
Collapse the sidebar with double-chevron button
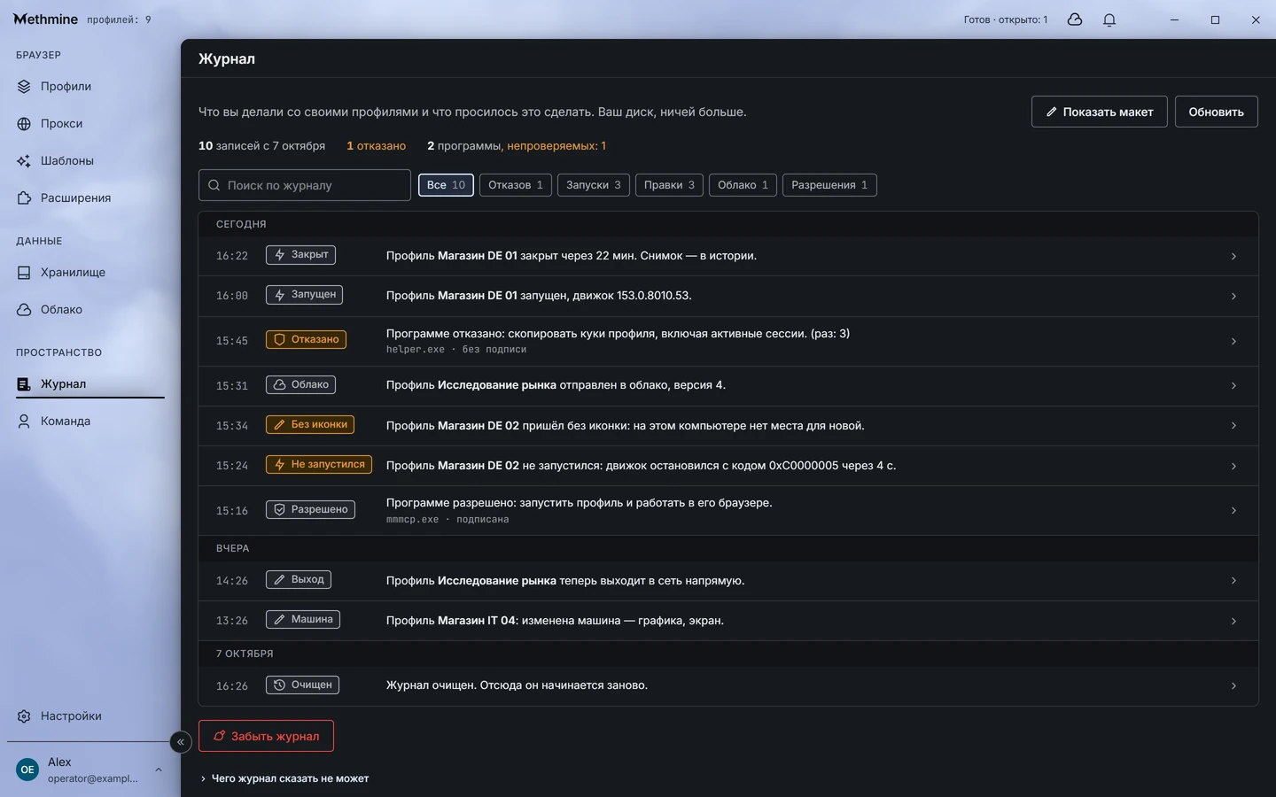click(181, 742)
